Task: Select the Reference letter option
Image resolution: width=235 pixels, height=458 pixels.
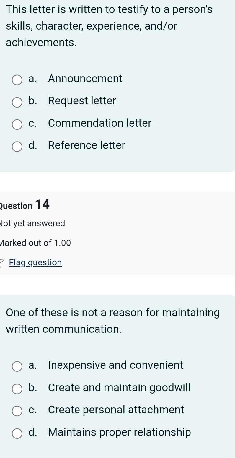Action: click(17, 147)
